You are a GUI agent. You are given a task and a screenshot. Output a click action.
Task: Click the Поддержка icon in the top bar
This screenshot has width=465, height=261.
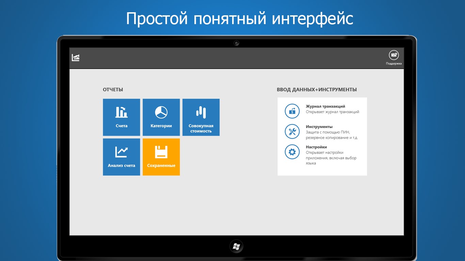(x=394, y=54)
